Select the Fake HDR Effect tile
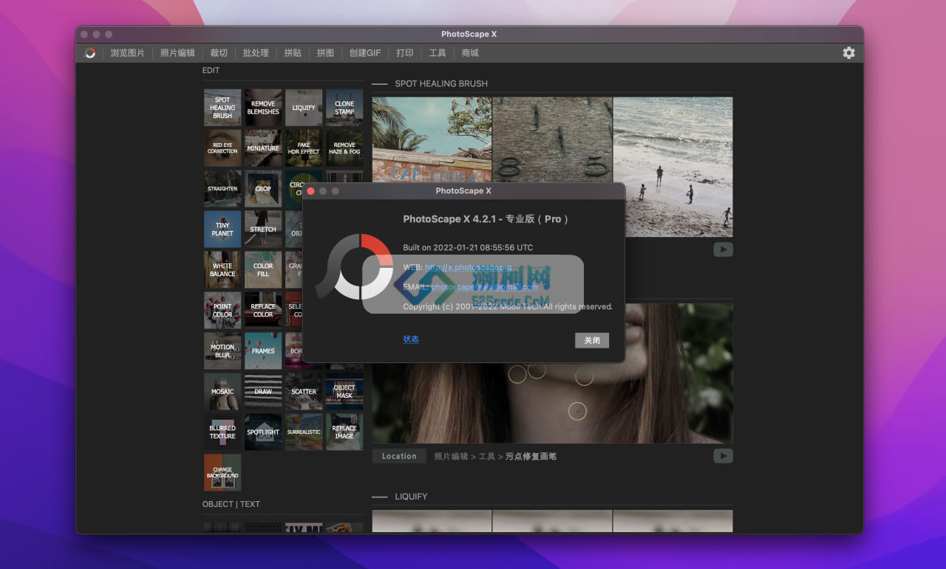The width and height of the screenshot is (946, 569). tap(304, 148)
